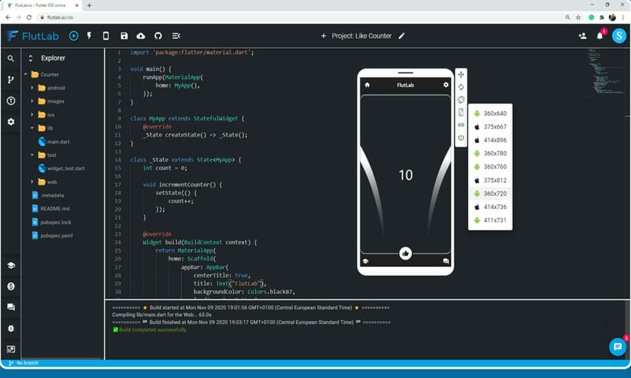Image resolution: width=631 pixels, height=378 pixels.
Task: Collapse the lib folder
Action: point(33,128)
